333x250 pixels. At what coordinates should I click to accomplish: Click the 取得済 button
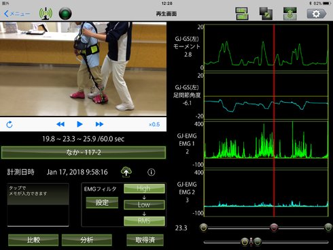click(145, 240)
